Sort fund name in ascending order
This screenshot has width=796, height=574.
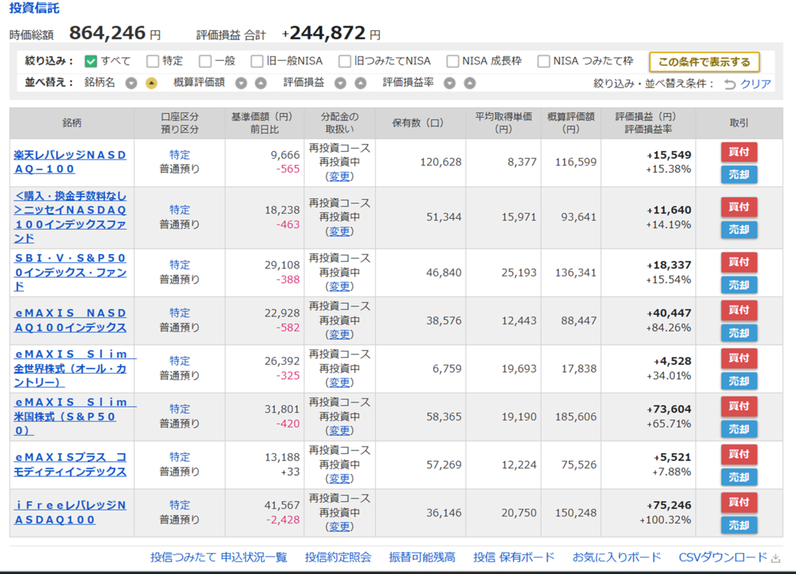click(151, 83)
